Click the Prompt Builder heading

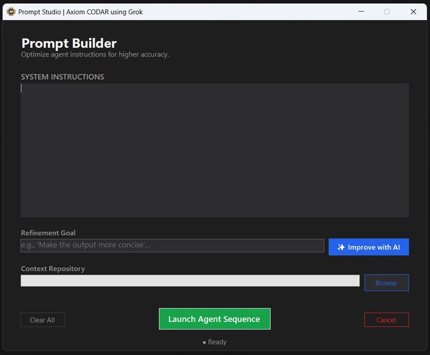point(69,43)
